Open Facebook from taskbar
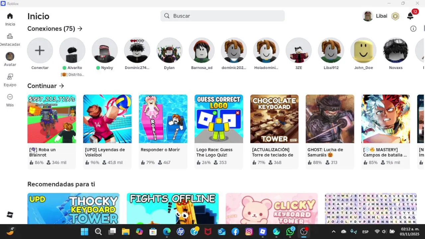The image size is (425, 239). pos(235,232)
